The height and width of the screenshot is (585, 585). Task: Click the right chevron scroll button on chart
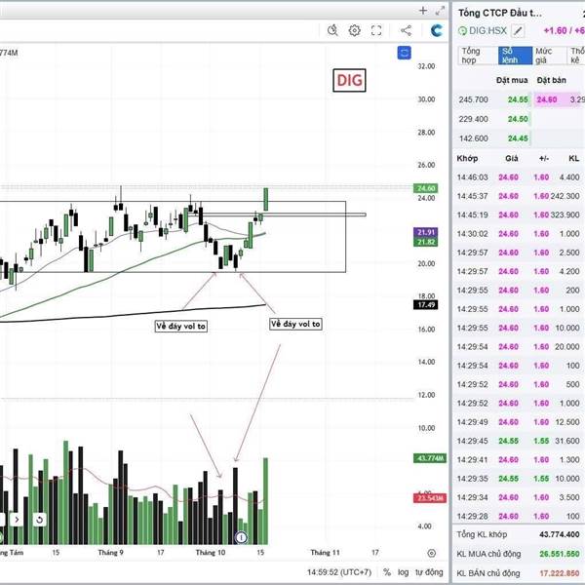[17, 520]
